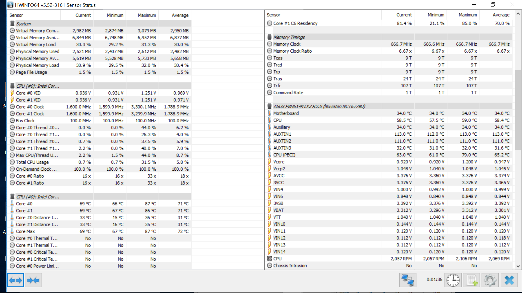Image resolution: width=522 pixels, height=293 pixels.
Task: Click the left pane Current column header
Action: click(x=77, y=15)
